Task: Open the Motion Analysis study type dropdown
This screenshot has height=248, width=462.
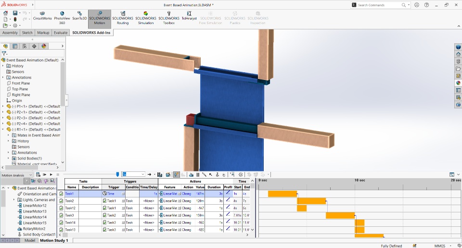Action: point(17,175)
